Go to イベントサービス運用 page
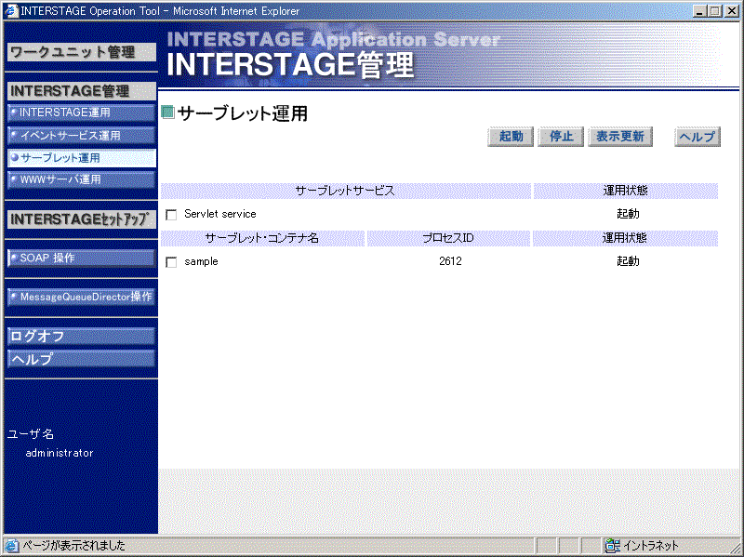 [82, 136]
